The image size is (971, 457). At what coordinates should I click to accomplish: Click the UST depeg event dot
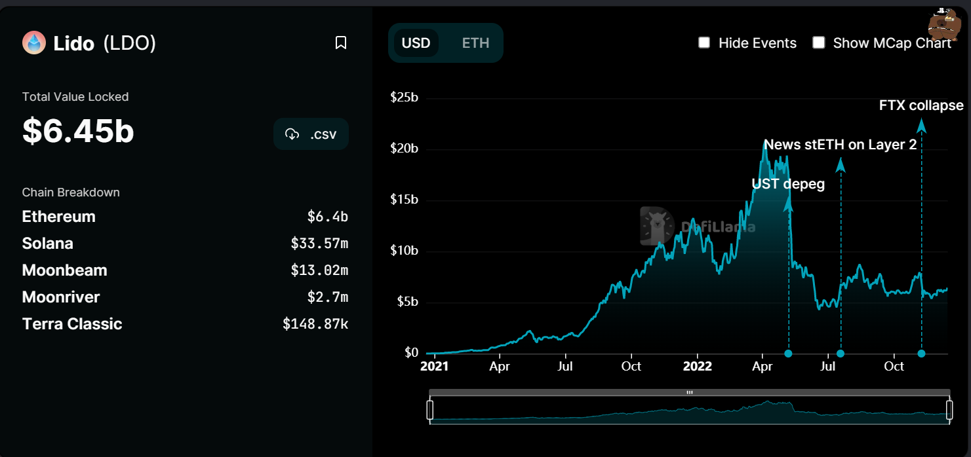tap(789, 354)
